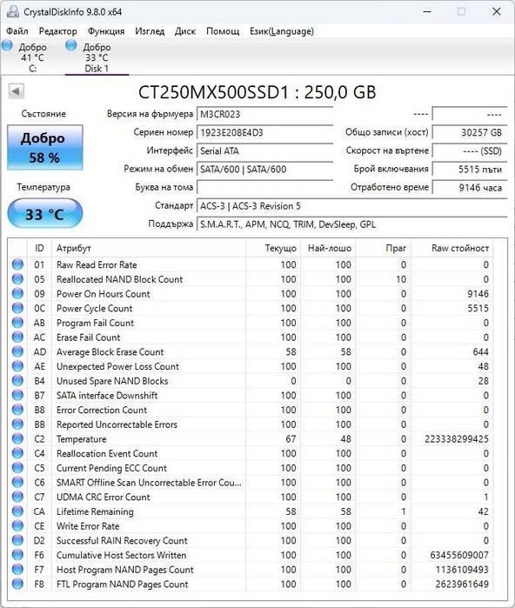Click status icon of Unexpected Power Loss Count

(x=17, y=366)
